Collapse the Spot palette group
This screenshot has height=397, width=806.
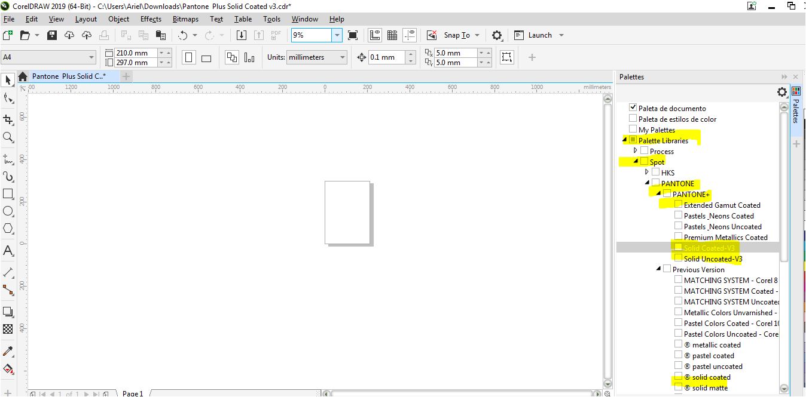click(636, 162)
